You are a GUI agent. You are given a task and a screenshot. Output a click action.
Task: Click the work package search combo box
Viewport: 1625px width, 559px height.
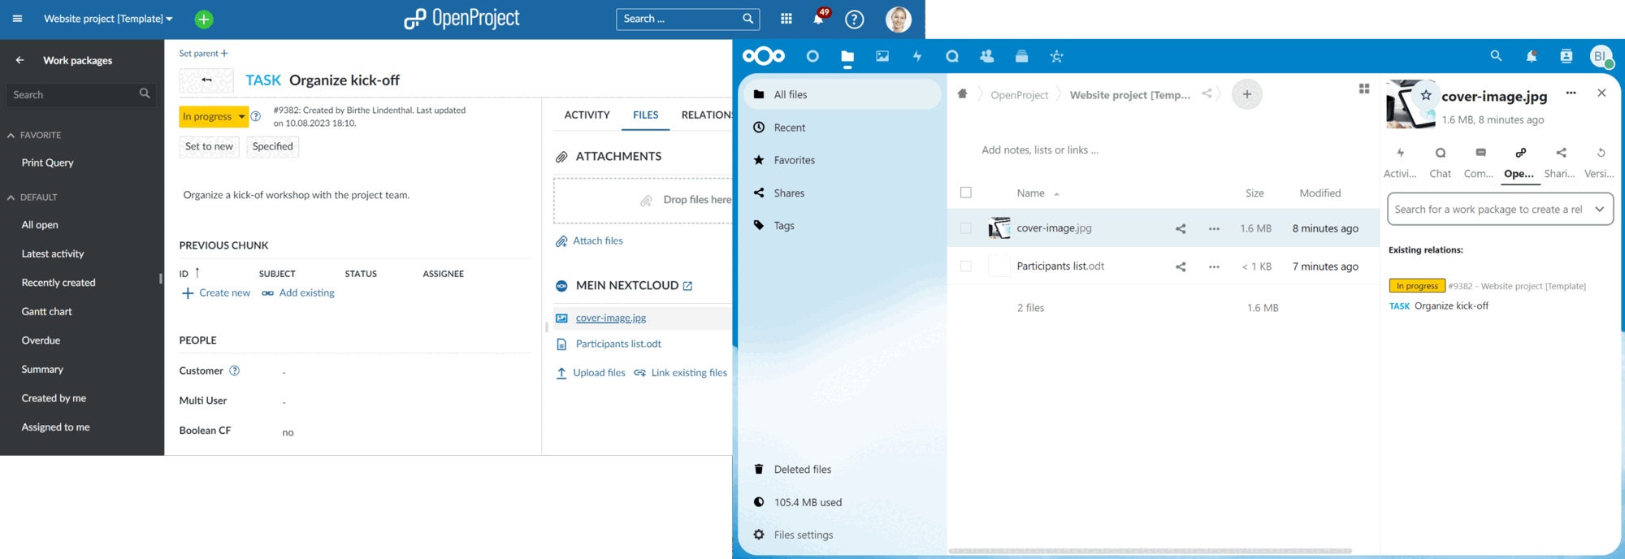pyautogui.click(x=1499, y=210)
